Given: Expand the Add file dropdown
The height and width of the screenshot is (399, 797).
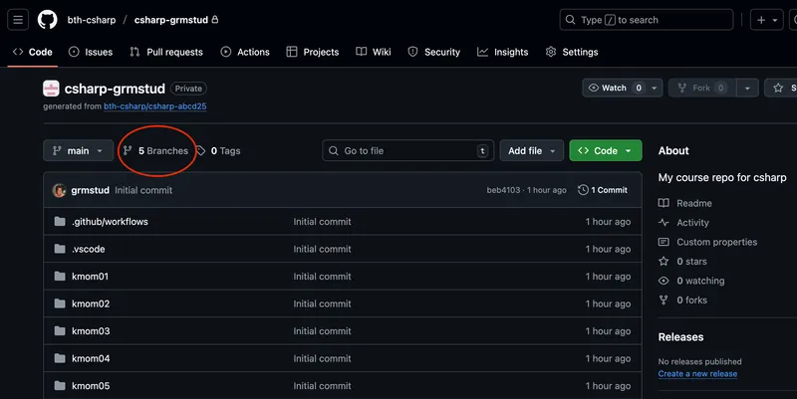Looking at the screenshot, I should click(531, 151).
